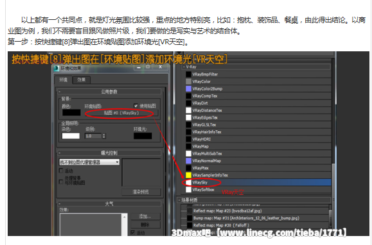Toggle the 使用贴图 checkbox
Image resolution: width=372 pixels, height=245 pixels.
coord(136,106)
